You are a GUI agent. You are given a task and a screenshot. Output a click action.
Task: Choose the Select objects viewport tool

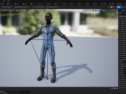click(x=84, y=10)
